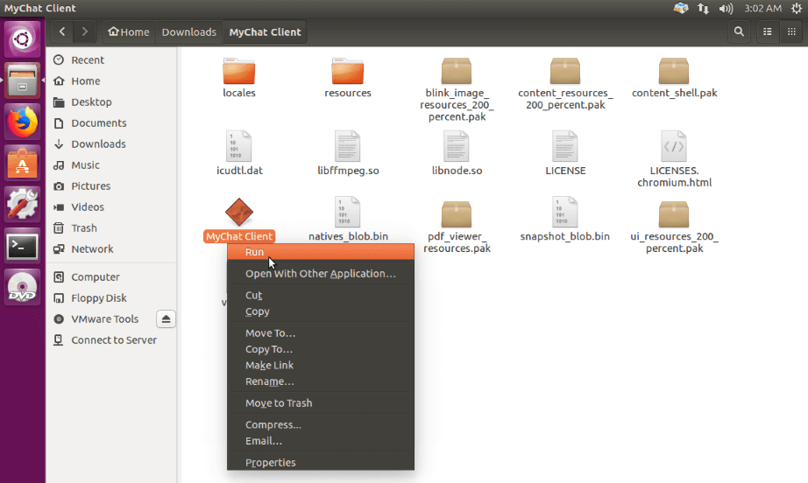Image resolution: width=808 pixels, height=483 pixels.
Task: Switch to list view layout icon
Action: [768, 31]
